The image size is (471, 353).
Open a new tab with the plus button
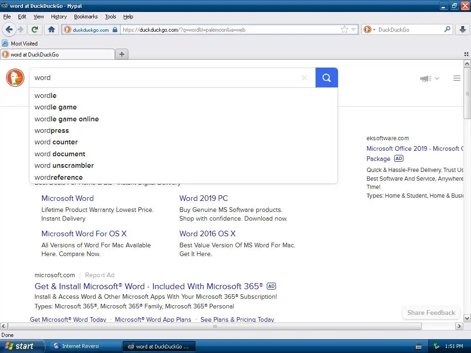pyautogui.click(x=121, y=54)
